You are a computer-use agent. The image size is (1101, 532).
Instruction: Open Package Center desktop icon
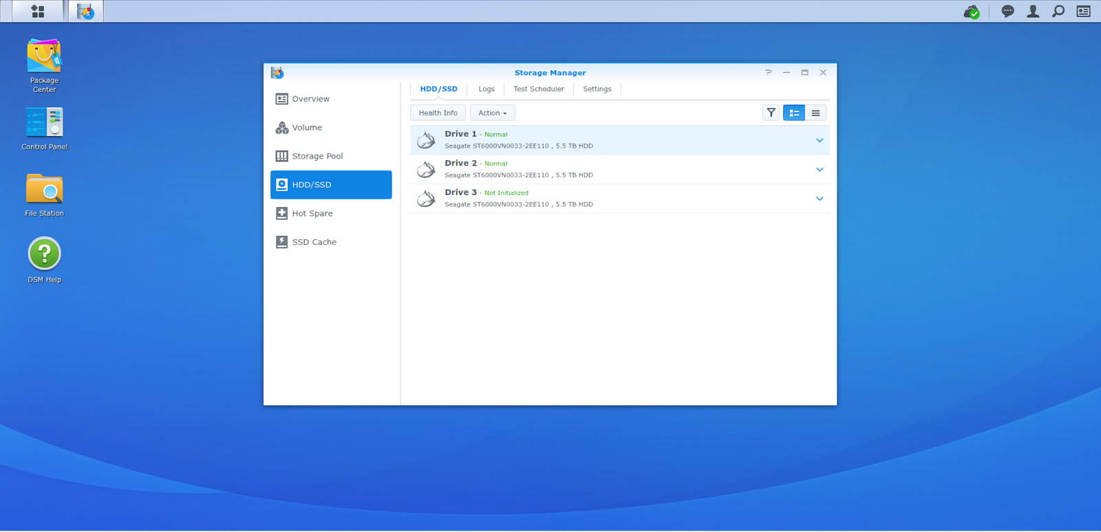tap(44, 66)
